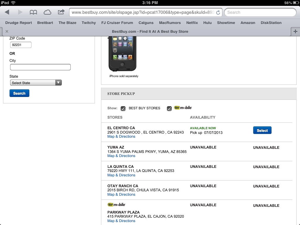Open MacRumors bookmark
300x225 pixels.
(170, 23)
